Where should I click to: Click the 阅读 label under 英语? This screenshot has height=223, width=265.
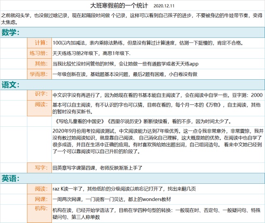point(39,189)
